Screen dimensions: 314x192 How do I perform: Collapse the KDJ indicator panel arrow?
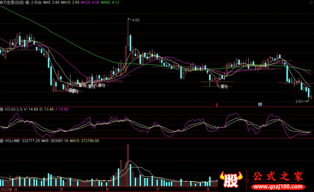(x=2, y=109)
